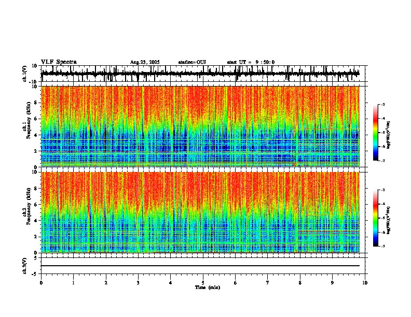
Task: Click the ch.2 spectrogram color scale bar
Action: tap(376, 218)
